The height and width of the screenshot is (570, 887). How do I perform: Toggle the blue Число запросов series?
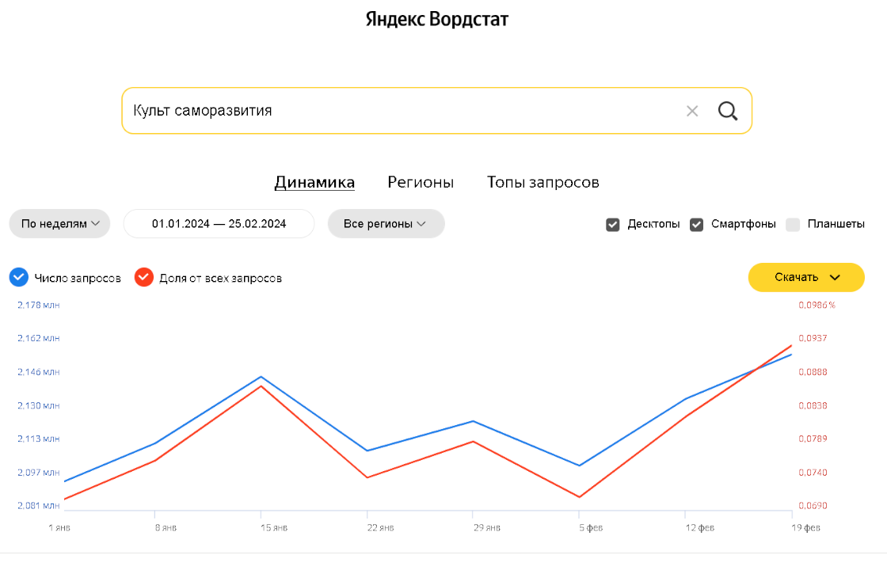click(x=19, y=278)
